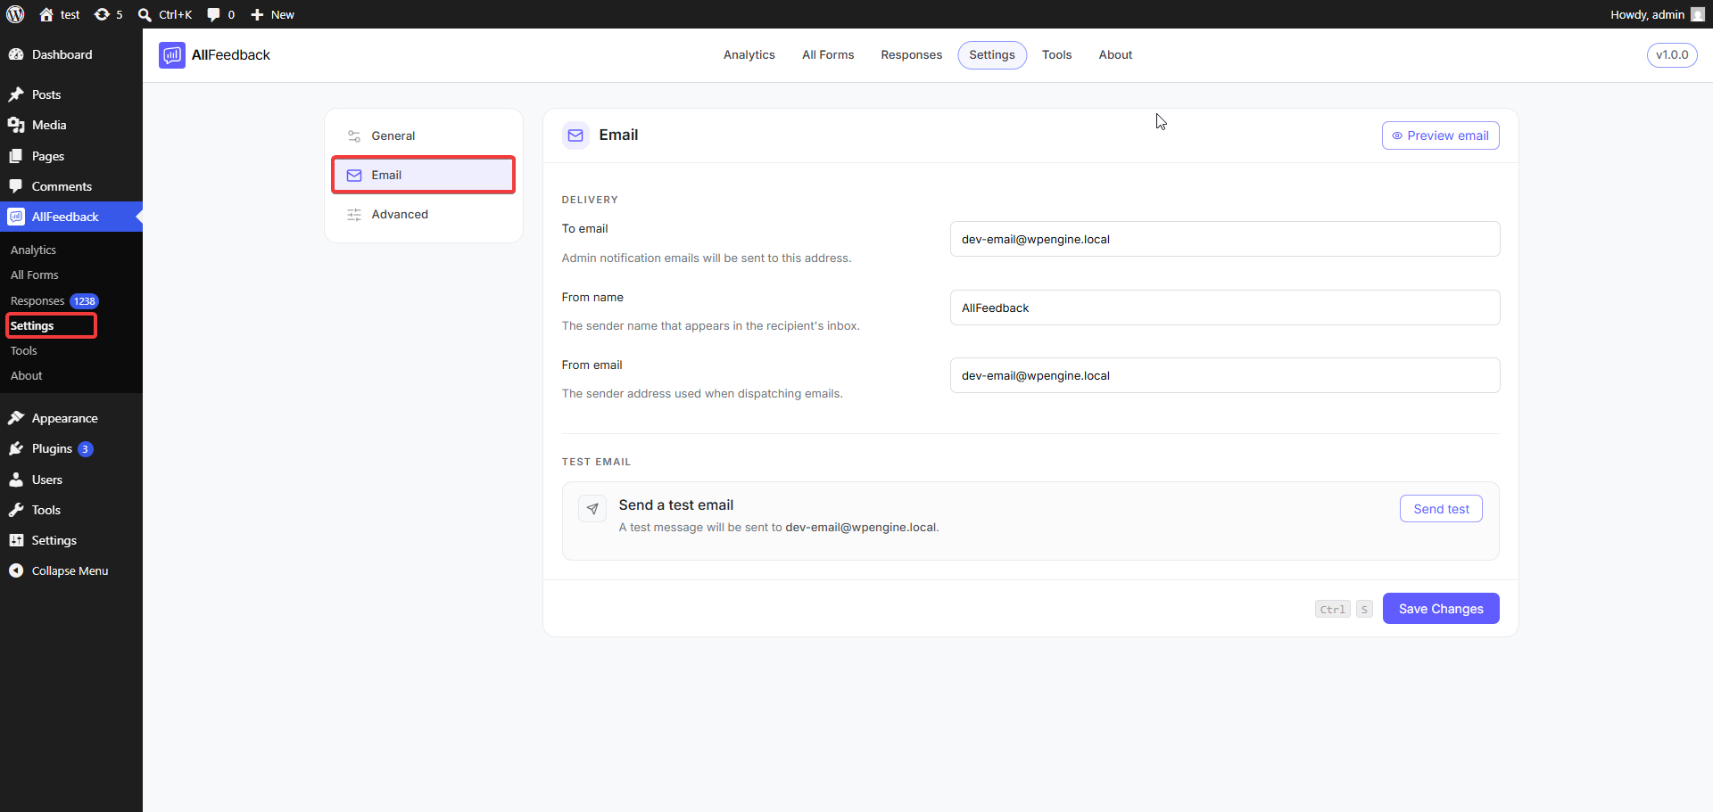
Task: Click the DELIVERY section label
Action: (590, 200)
